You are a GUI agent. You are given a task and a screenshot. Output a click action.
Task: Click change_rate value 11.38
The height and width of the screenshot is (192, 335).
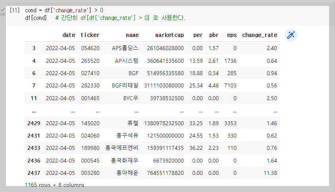coord(270,173)
